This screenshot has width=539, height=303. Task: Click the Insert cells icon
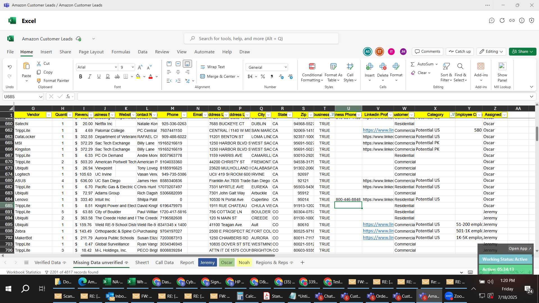[x=369, y=66]
